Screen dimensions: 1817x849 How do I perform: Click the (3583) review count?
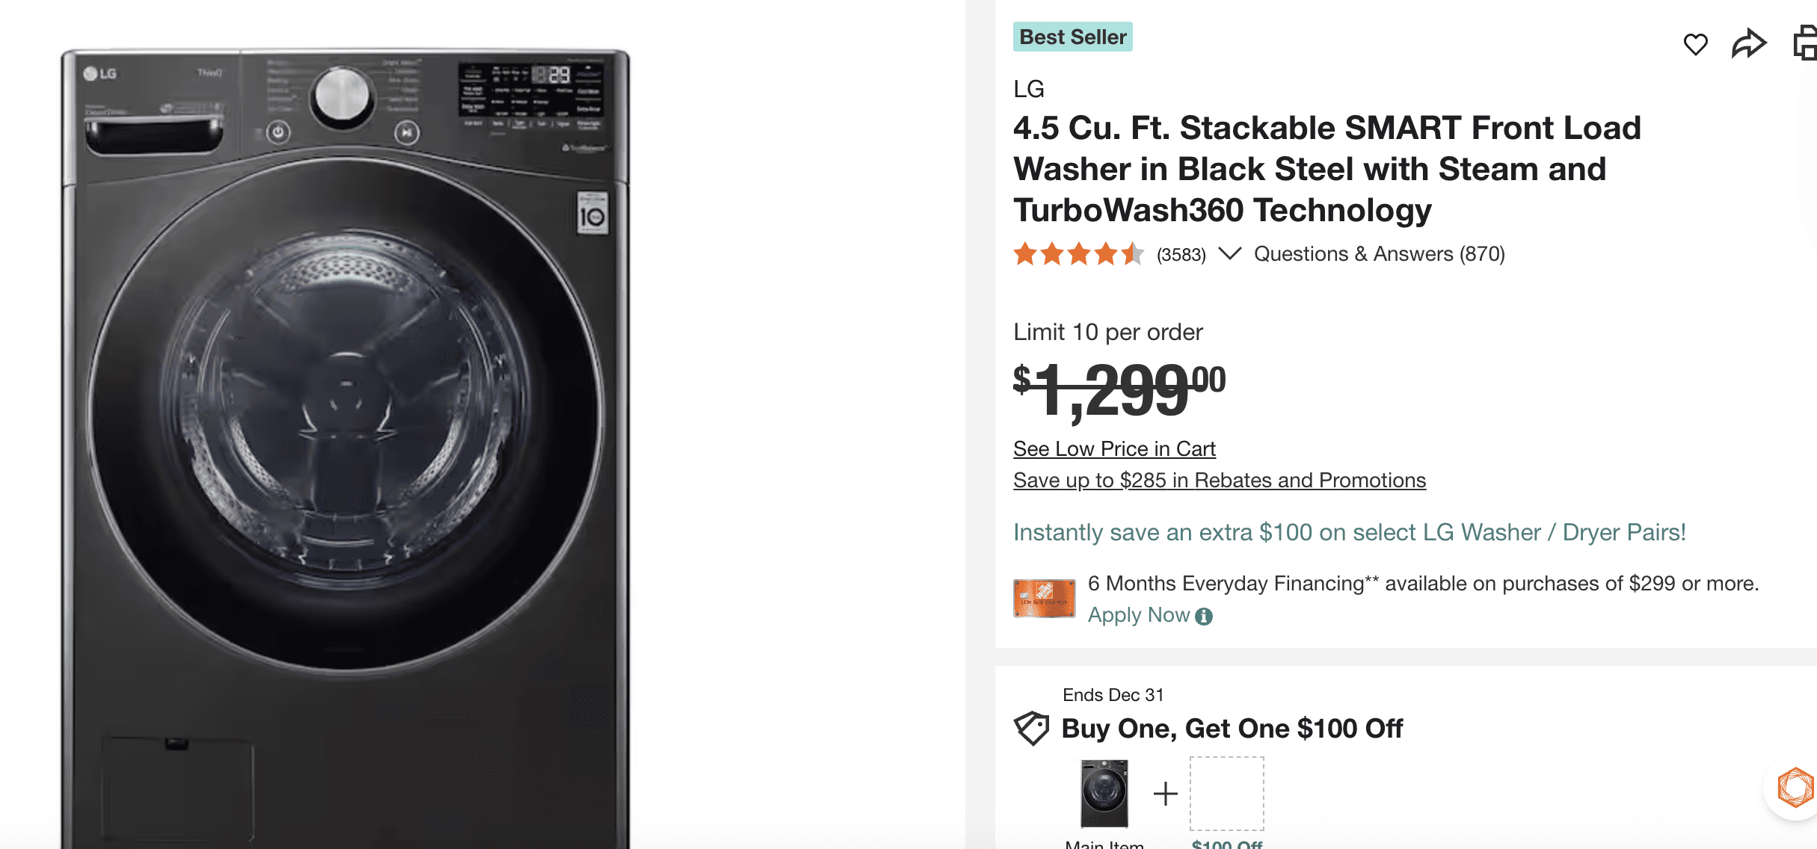point(1182,254)
